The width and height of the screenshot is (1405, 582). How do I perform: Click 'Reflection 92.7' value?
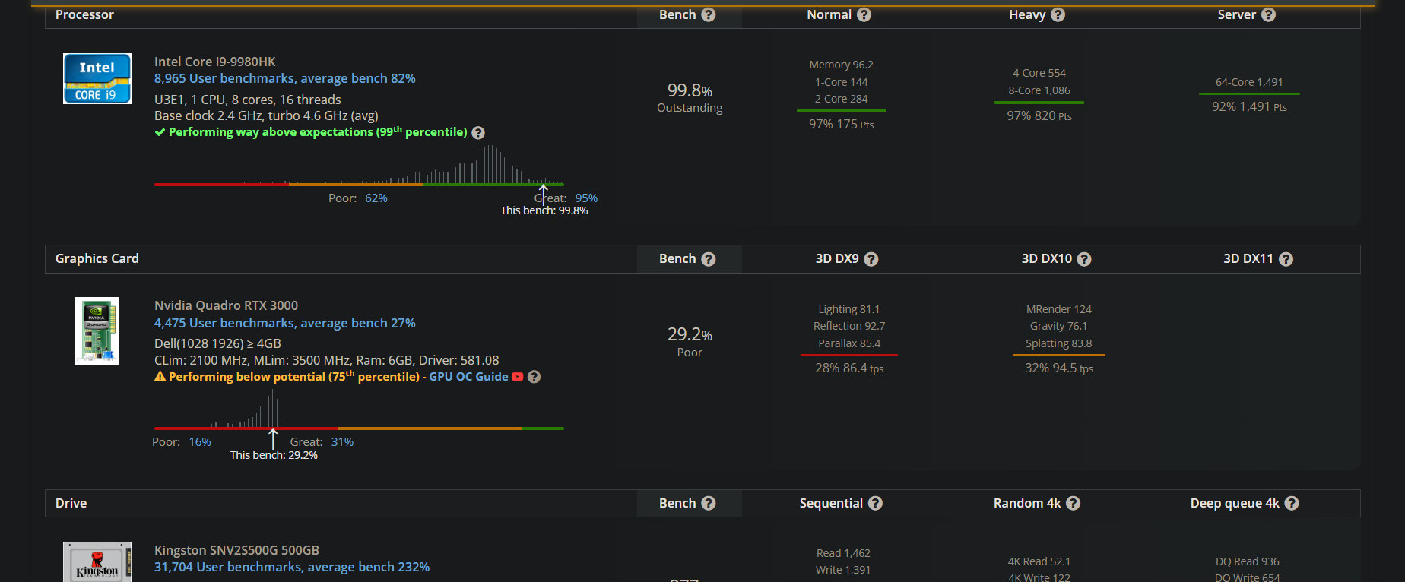849,326
